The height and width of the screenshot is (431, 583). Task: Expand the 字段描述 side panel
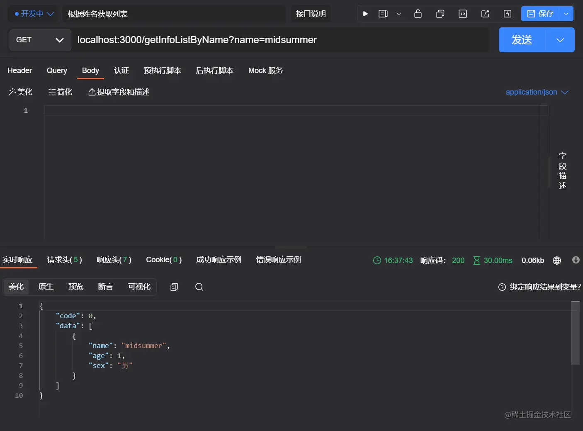coord(562,171)
